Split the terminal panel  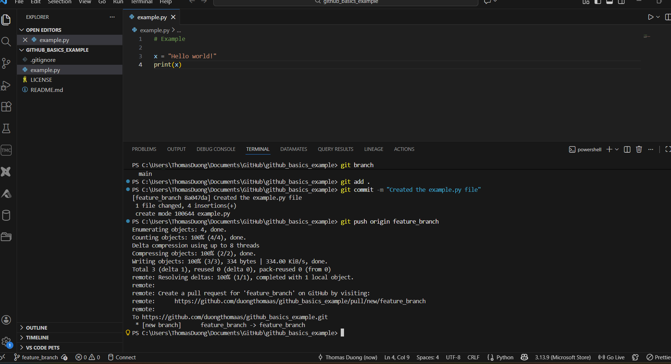coord(627,149)
